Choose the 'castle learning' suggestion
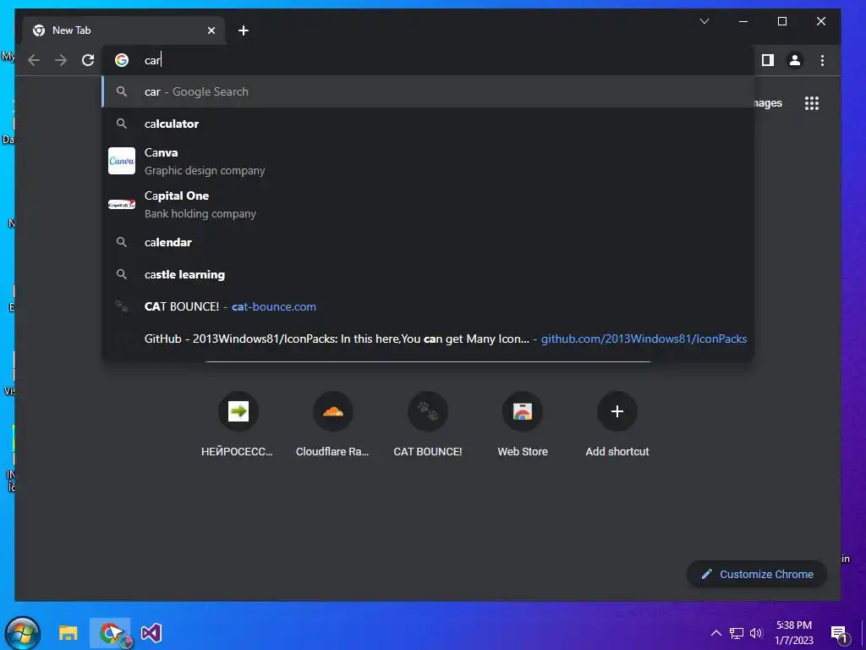The image size is (866, 650). pos(428,274)
